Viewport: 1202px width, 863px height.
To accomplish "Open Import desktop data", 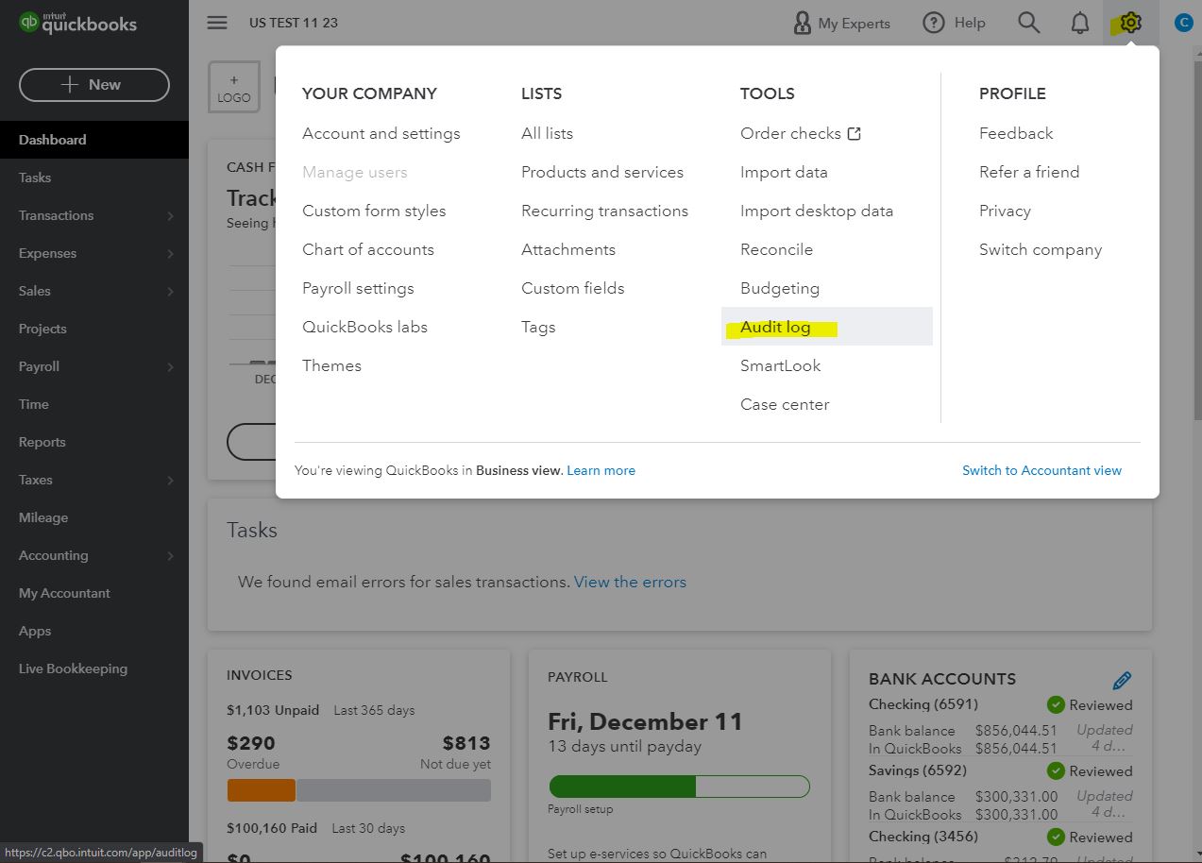I will point(817,212).
